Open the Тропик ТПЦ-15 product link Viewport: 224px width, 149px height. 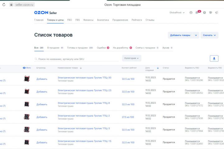[x=84, y=141]
